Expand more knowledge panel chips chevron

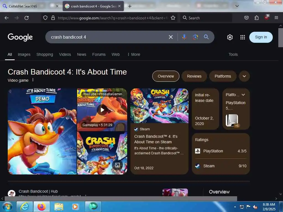(244, 76)
